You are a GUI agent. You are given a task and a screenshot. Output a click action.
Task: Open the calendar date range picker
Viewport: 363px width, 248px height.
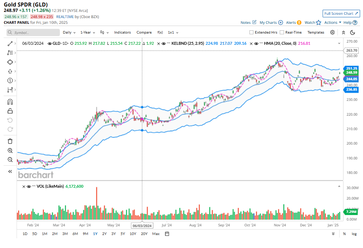tap(167, 234)
